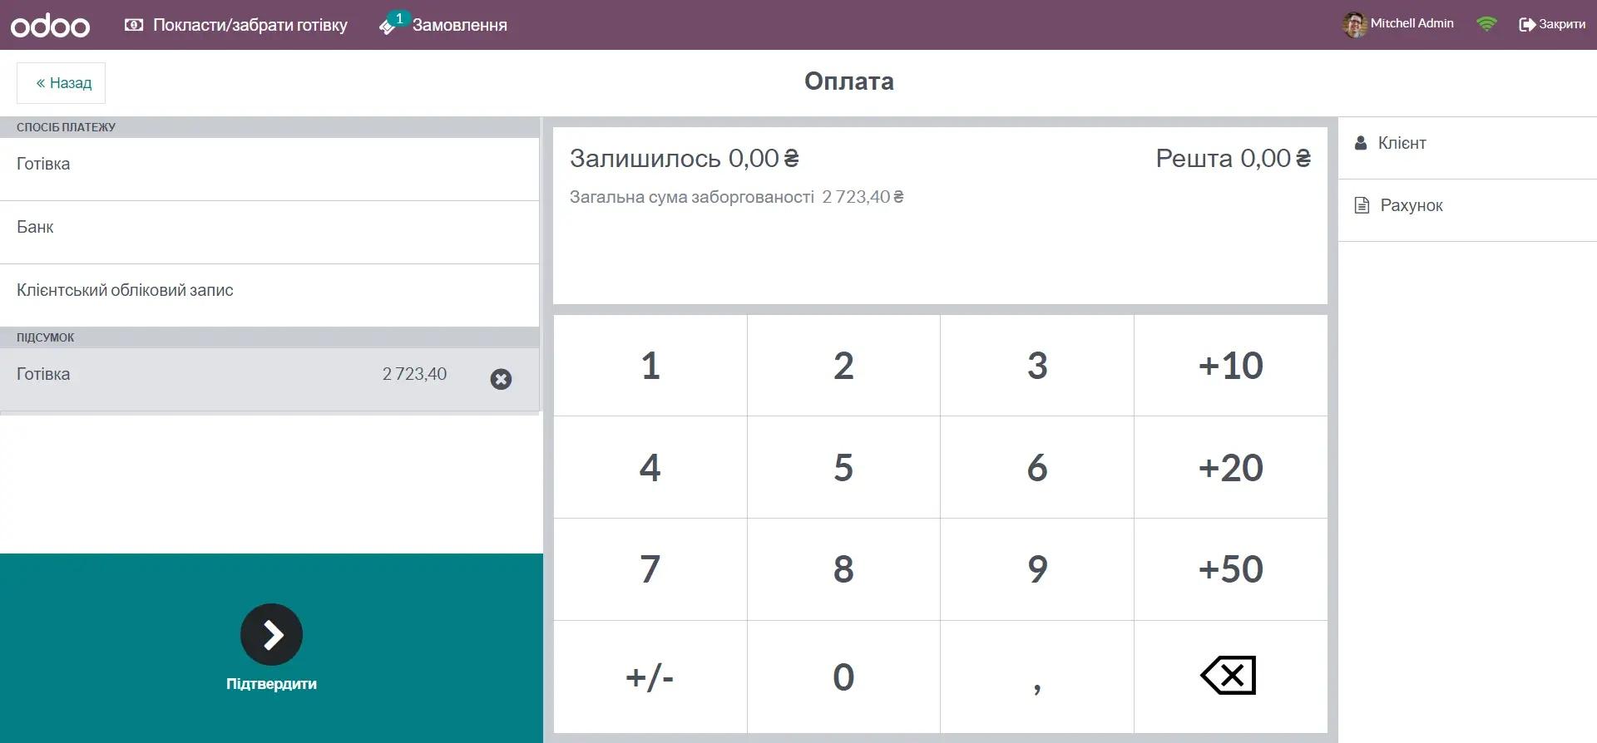1597x743 pixels.
Task: Toggle sign with the +/- key
Action: point(650,677)
